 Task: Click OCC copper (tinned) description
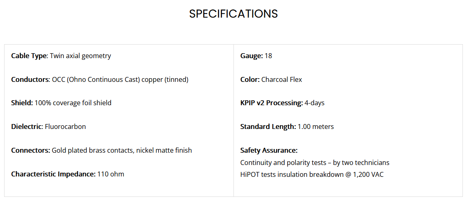pyautogui.click(x=120, y=79)
